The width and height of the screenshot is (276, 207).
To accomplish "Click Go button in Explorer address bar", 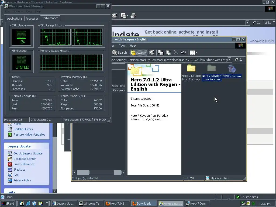I will click(239, 60).
